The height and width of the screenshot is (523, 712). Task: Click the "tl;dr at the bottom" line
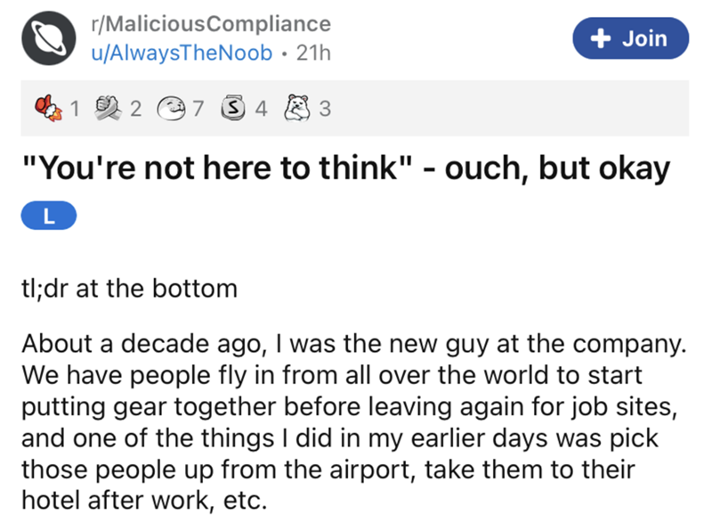coord(128,288)
